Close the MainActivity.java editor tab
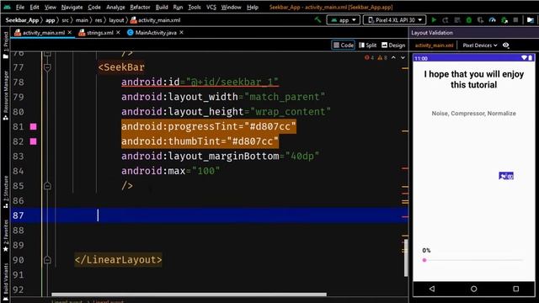Image resolution: width=539 pixels, height=303 pixels. pyautogui.click(x=182, y=32)
